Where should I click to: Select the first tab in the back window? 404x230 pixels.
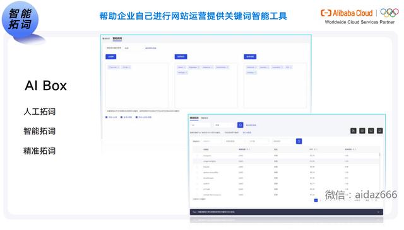pos(106,38)
